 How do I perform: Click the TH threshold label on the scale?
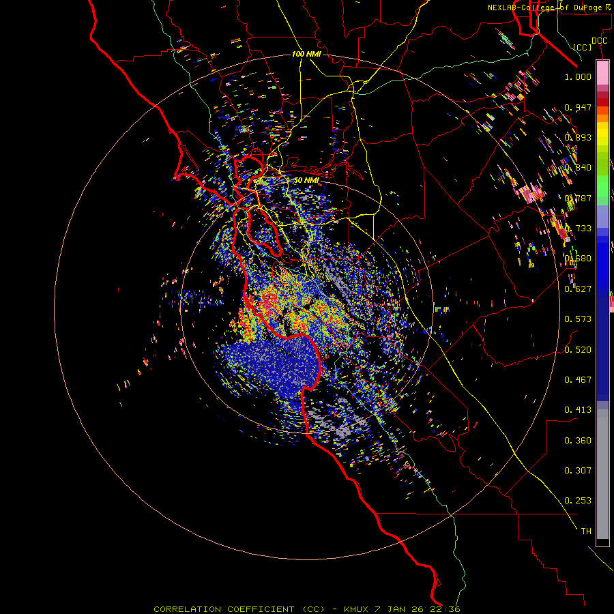tap(586, 531)
